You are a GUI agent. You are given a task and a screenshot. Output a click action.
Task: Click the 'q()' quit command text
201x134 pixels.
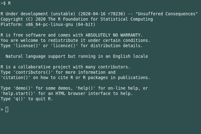coord(19,99)
